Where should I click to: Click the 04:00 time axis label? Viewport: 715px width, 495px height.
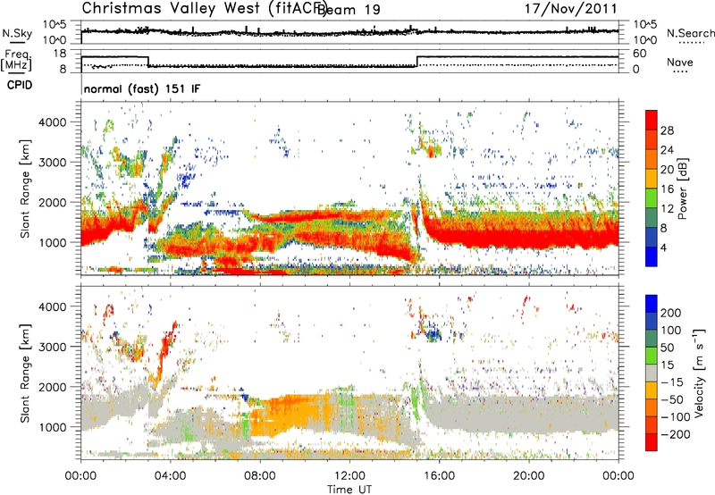coord(170,476)
